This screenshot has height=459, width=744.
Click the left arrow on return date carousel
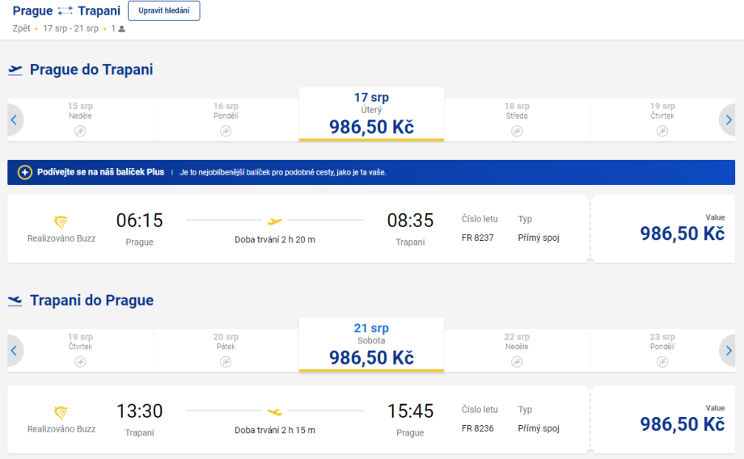click(x=15, y=351)
